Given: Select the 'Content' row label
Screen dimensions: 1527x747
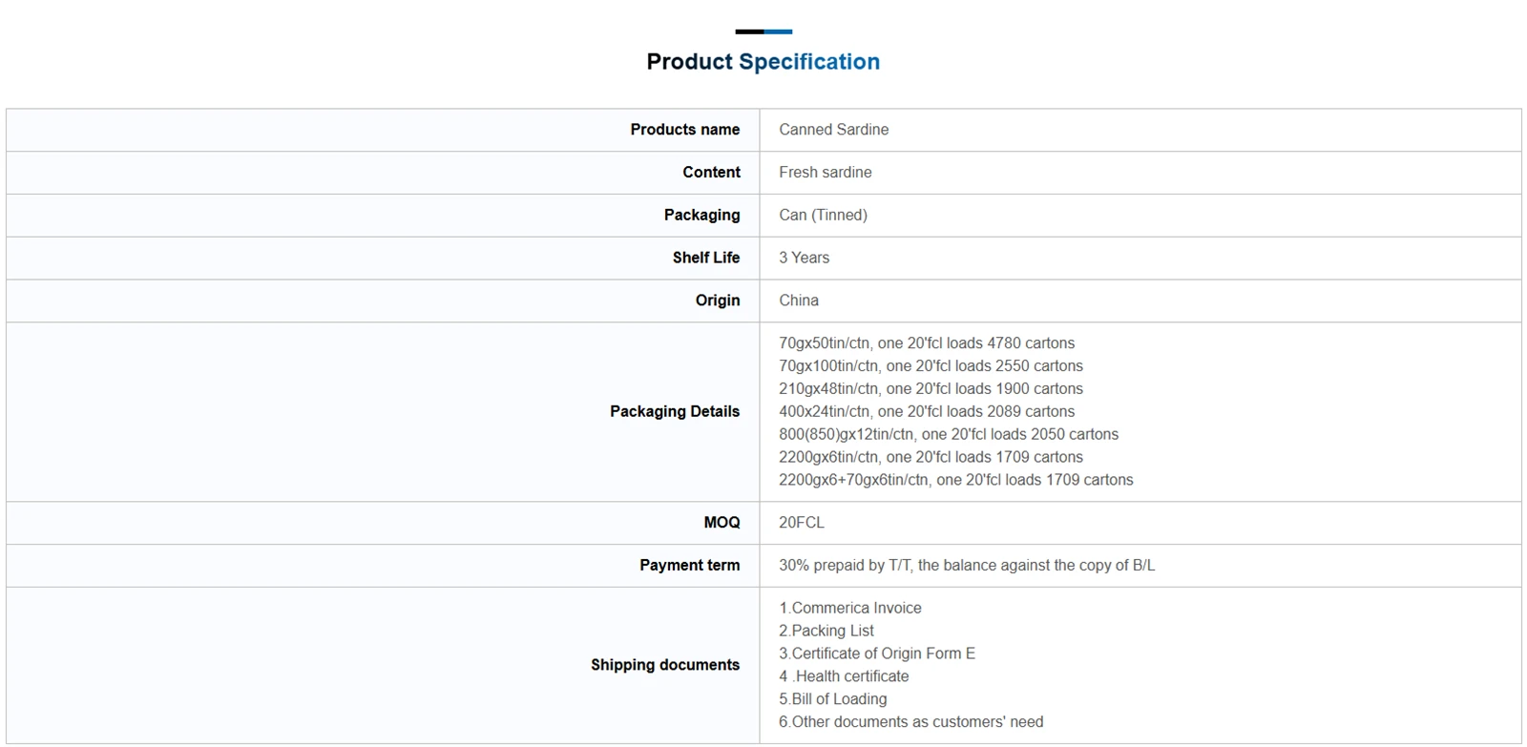Looking at the screenshot, I should pyautogui.click(x=711, y=173).
